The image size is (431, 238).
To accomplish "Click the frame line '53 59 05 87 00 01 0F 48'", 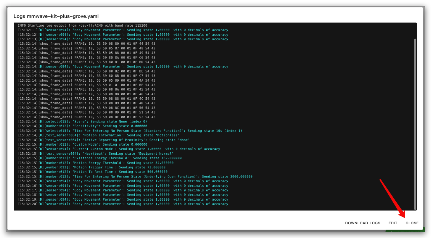I will tap(86, 49).
